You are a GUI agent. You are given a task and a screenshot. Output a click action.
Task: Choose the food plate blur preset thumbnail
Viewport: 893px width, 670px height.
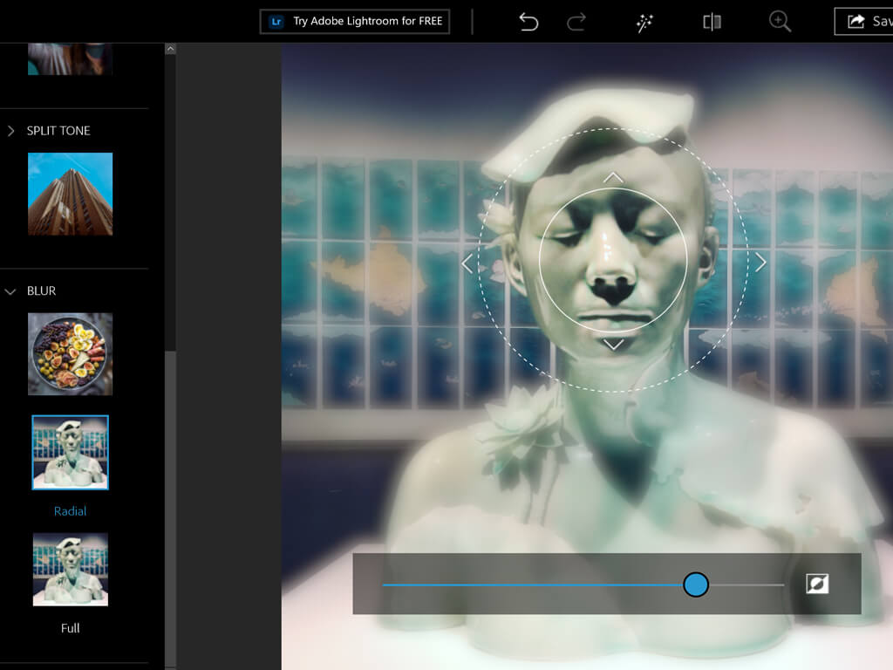tap(70, 354)
